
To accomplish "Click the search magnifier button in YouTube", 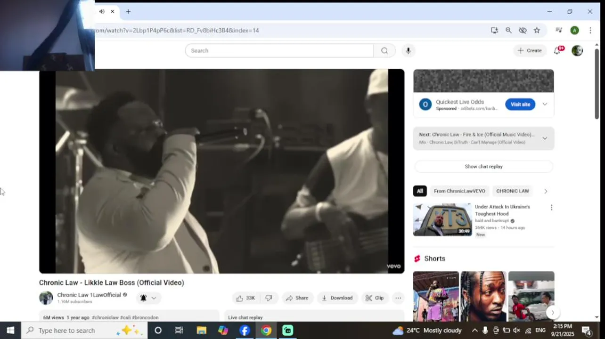I will [x=384, y=50].
